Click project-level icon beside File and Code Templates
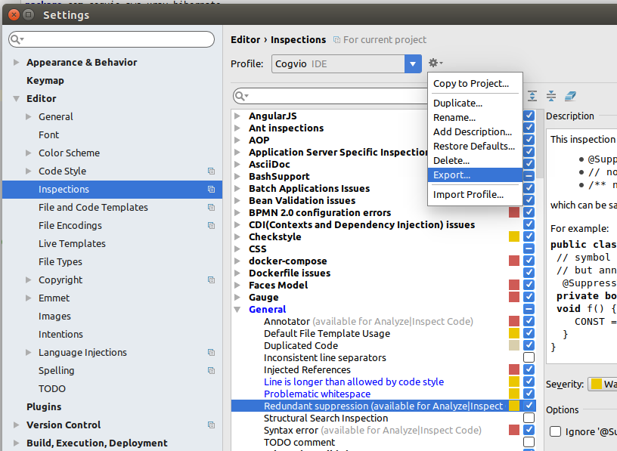 click(x=211, y=207)
